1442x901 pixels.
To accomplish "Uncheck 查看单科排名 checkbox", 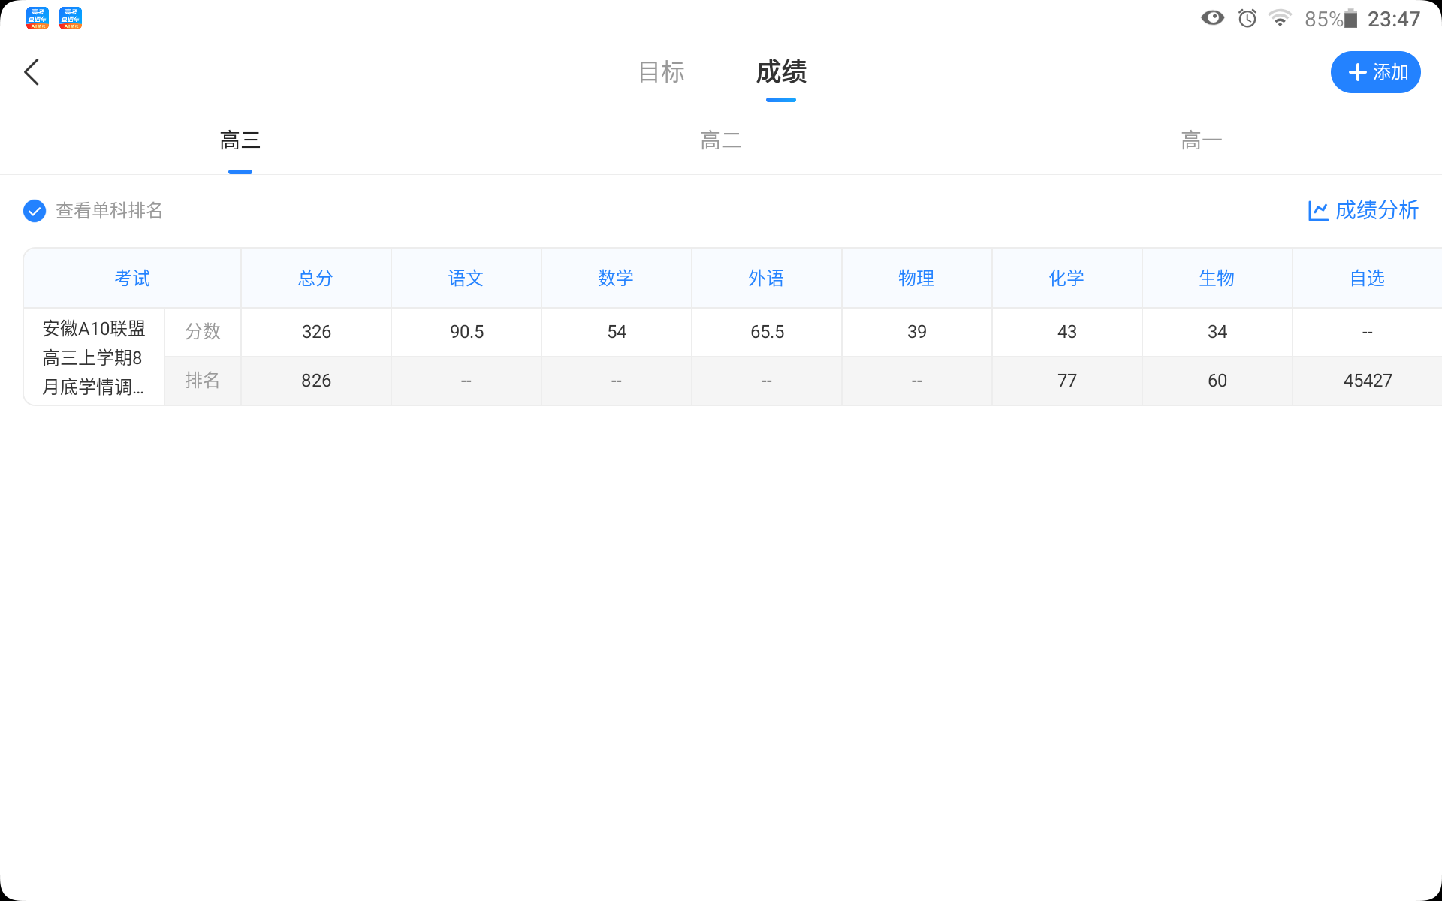I will click(35, 211).
